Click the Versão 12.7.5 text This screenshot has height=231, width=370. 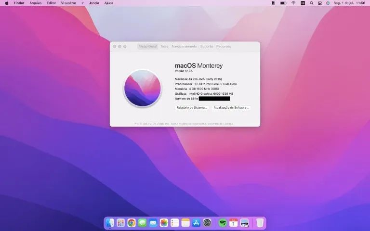click(184, 71)
